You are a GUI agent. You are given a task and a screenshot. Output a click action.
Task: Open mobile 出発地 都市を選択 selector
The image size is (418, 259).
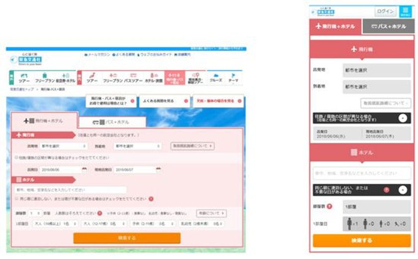(377, 70)
